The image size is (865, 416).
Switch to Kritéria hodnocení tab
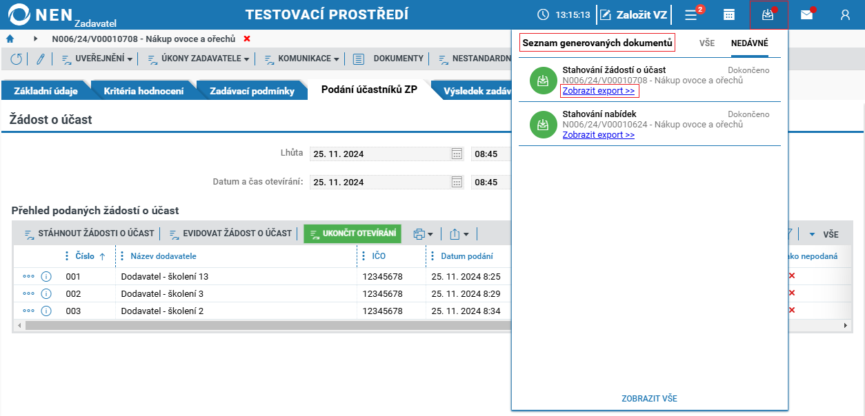point(143,91)
